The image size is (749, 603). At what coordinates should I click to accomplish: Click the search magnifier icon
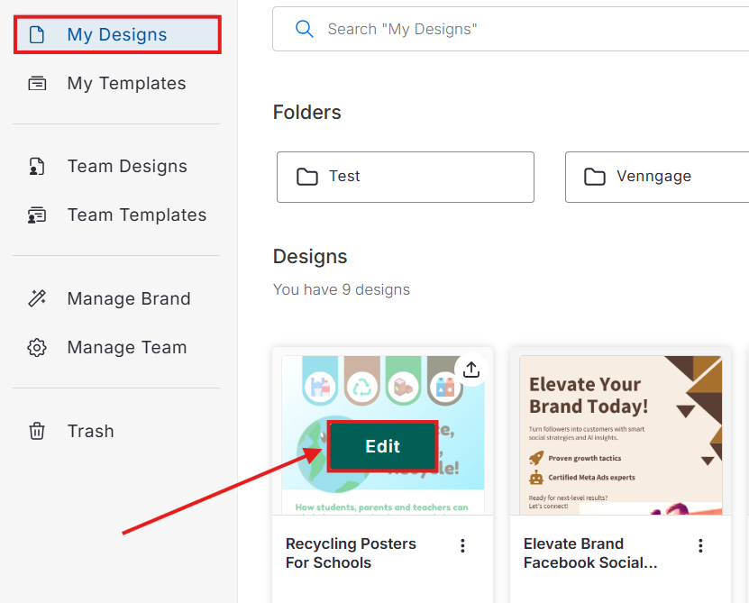[305, 30]
